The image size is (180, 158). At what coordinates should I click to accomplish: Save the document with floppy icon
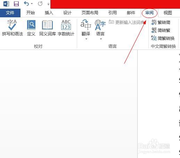tap(16, 4)
